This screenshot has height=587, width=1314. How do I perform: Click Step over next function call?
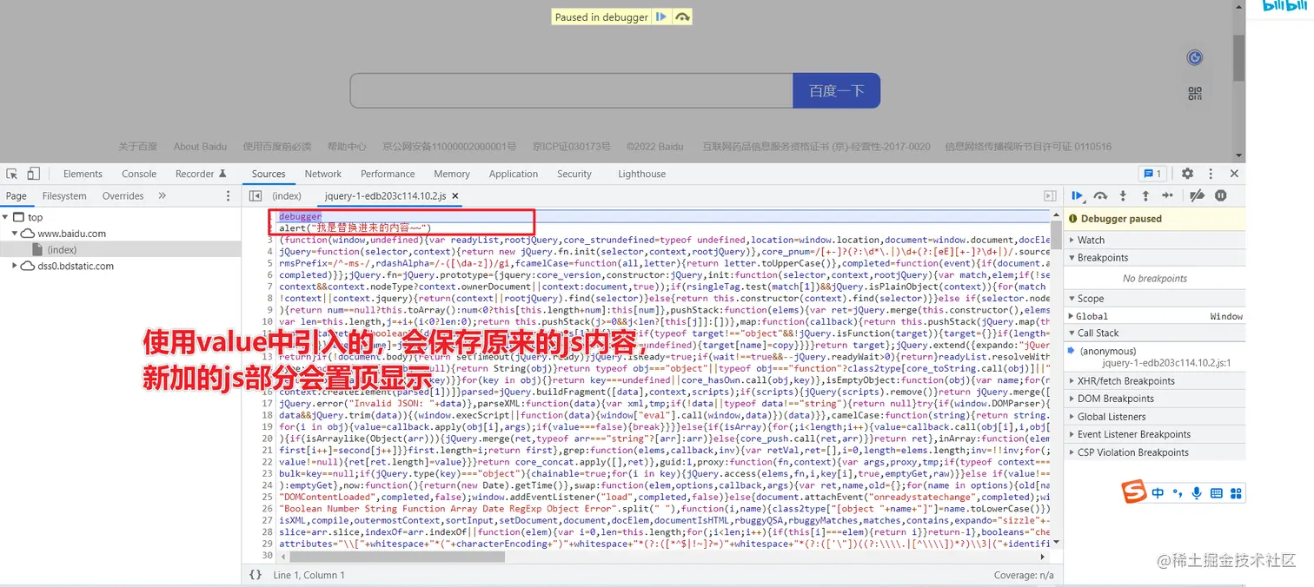click(x=1100, y=196)
